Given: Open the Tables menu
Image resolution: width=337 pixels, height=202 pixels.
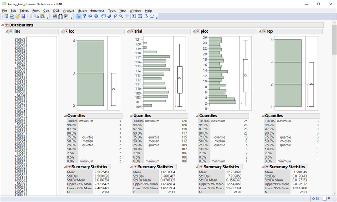Looking at the screenshot, I should pyautogui.click(x=24, y=10).
